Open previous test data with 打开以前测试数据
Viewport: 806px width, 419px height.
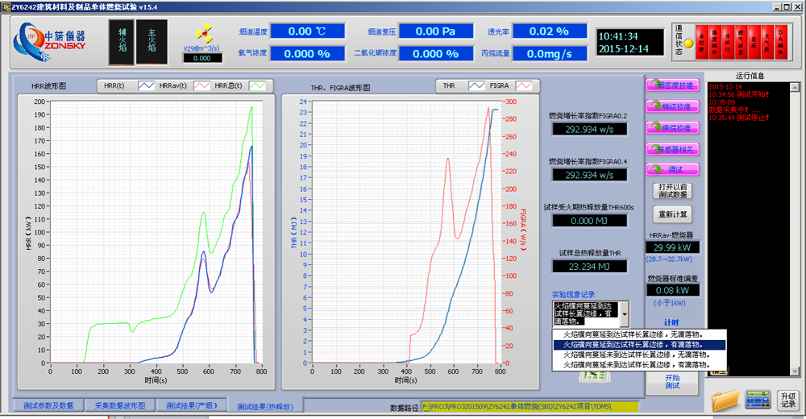pyautogui.click(x=672, y=191)
